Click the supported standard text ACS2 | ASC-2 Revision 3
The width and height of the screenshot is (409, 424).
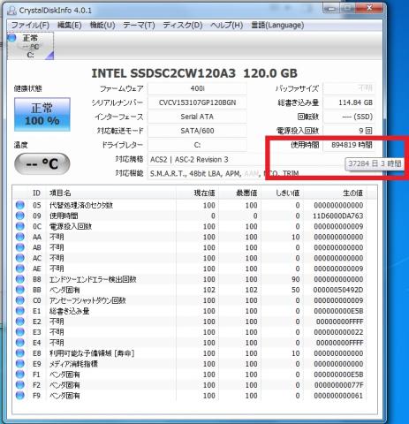point(189,160)
